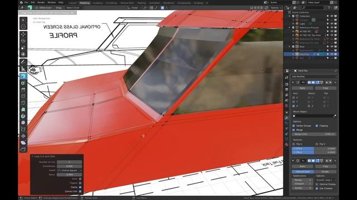Screen dimensions: 357x200
Task: Select the Shear tool
Action: (x=23, y=143)
